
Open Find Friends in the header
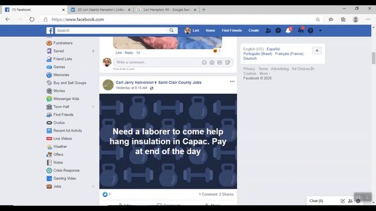[231, 30]
